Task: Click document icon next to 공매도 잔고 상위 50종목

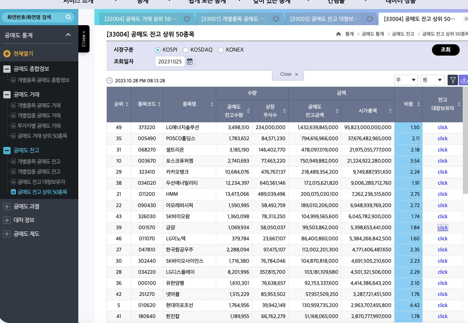Action: coord(13,192)
